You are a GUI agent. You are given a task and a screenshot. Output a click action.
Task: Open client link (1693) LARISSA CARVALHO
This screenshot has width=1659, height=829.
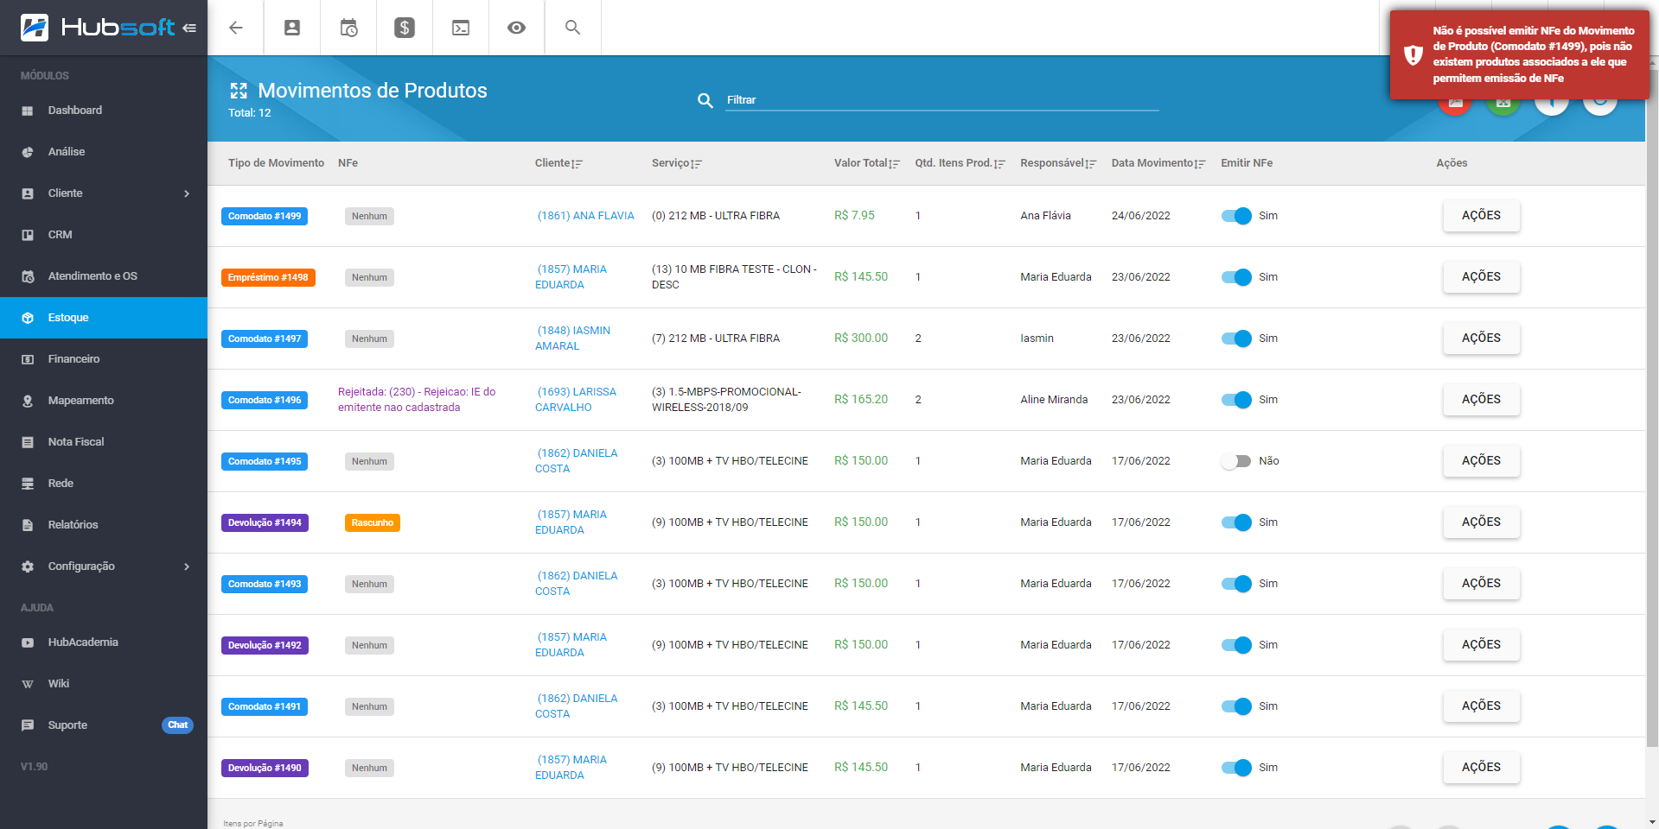576,400
